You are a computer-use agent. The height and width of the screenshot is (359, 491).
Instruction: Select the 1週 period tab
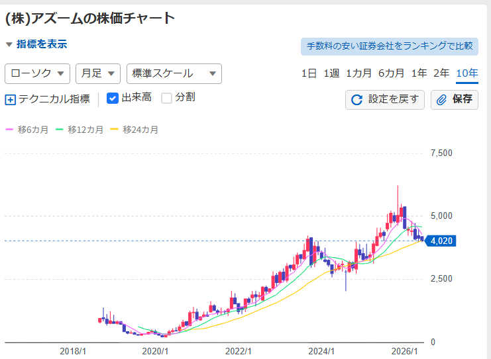pyautogui.click(x=331, y=73)
